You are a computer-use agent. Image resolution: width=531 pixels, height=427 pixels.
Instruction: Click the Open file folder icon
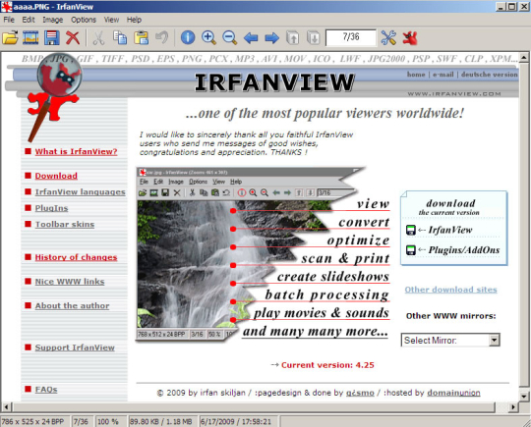(10, 37)
